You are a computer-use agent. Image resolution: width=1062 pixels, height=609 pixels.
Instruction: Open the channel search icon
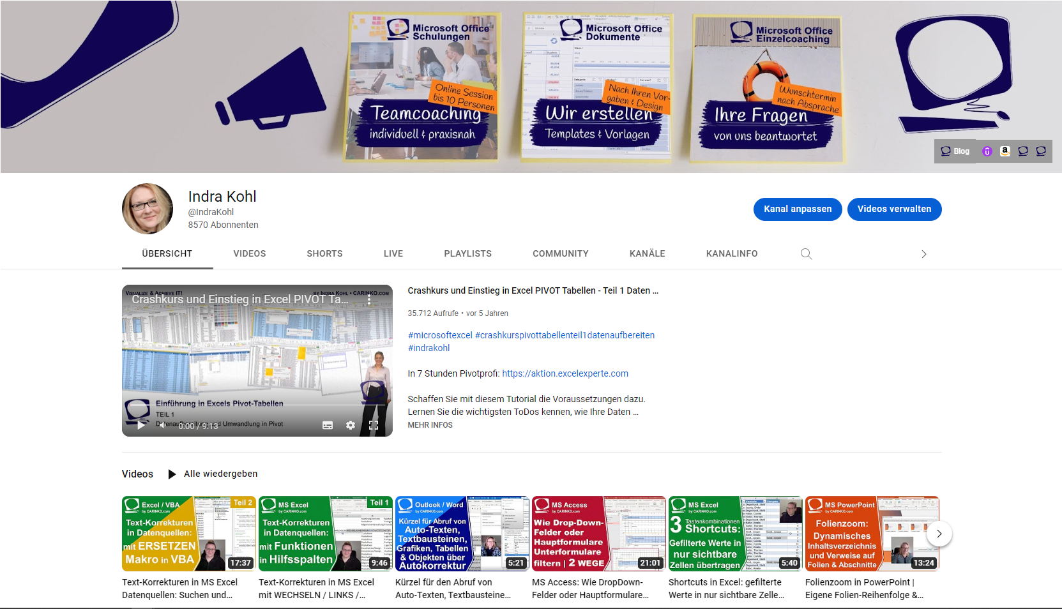pos(806,253)
